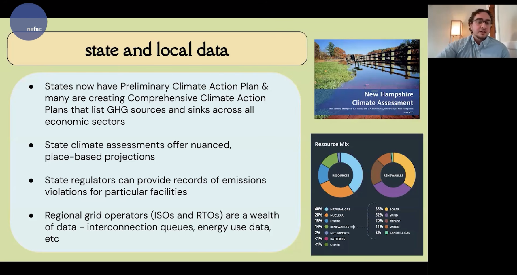Click the 'OTHER' legend label
The width and height of the screenshot is (517, 275).
point(335,245)
